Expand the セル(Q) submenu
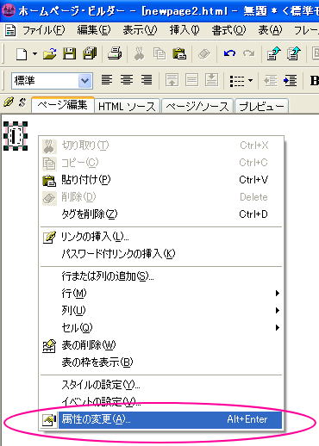This screenshot has width=319, height=446. point(161,327)
